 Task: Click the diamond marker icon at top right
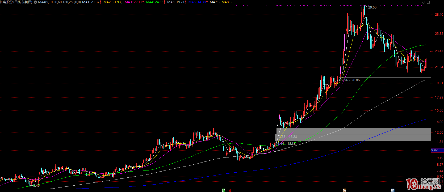click(x=424, y=2)
